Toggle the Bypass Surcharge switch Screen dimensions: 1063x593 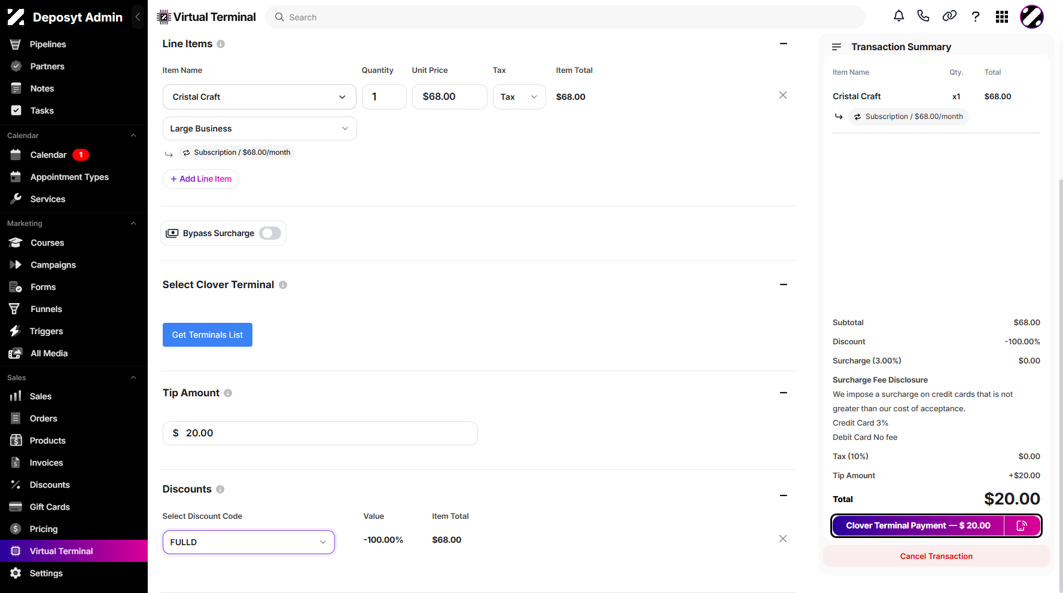click(x=270, y=233)
